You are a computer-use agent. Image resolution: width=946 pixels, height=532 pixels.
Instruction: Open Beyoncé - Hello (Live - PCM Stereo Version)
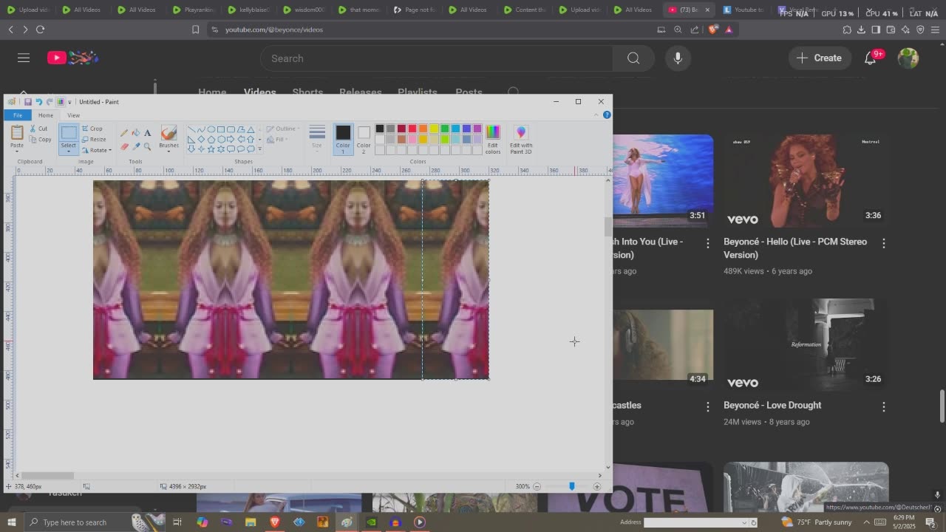[795, 248]
